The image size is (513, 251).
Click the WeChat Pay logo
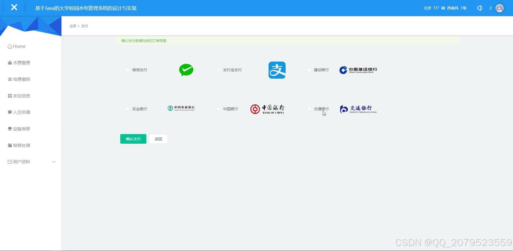click(x=186, y=70)
